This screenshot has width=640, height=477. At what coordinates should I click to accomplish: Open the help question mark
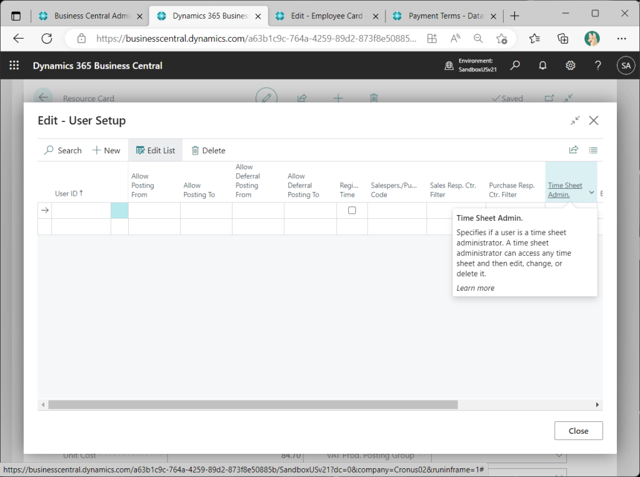click(597, 66)
